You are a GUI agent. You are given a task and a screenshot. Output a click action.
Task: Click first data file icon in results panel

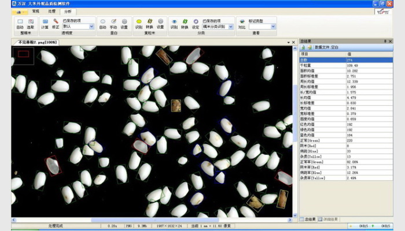[x=303, y=47]
